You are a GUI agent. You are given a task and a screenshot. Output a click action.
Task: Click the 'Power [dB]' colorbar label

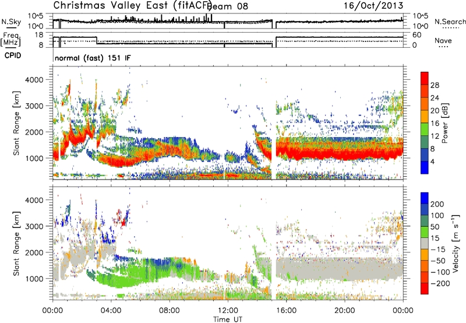[x=444, y=123]
